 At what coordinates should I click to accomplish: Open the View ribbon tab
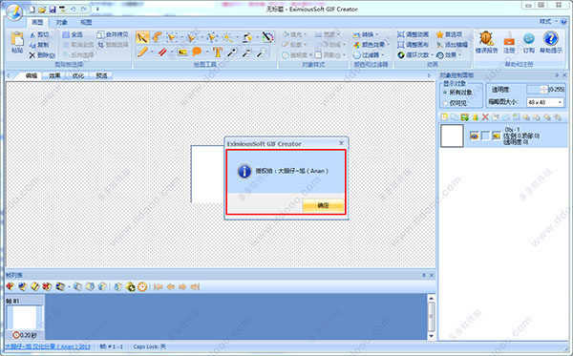point(86,22)
